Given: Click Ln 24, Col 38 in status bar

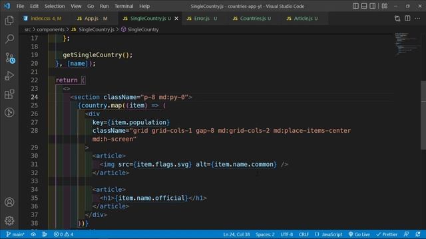Looking at the screenshot, I should tap(236, 234).
